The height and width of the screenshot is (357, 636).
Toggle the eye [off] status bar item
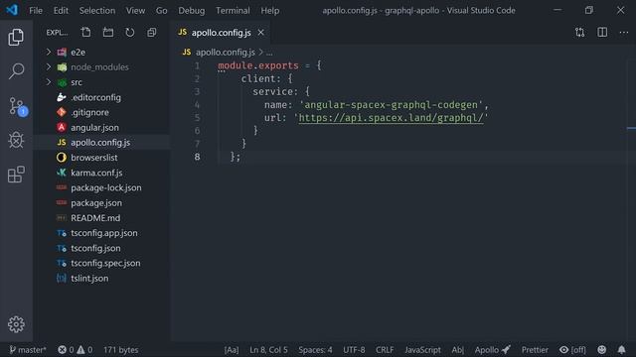pos(572,350)
